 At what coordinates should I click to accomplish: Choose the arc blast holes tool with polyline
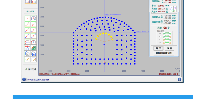tap(27, 42)
